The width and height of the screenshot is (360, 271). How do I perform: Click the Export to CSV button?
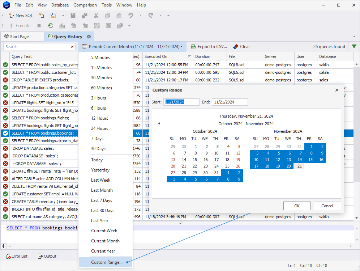pyautogui.click(x=209, y=47)
